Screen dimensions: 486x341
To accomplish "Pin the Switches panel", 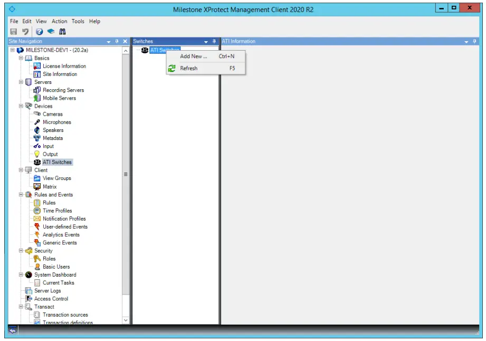I will point(214,41).
